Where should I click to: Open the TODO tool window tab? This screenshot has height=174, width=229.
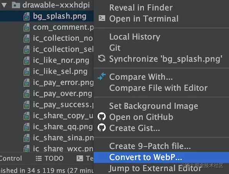[x=50, y=158]
